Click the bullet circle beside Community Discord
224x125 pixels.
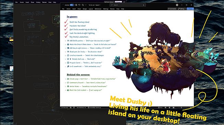[65, 83]
